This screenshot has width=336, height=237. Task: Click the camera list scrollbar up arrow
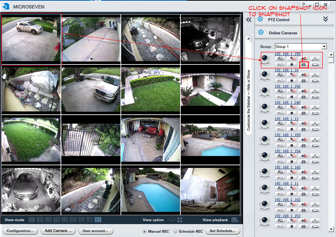click(x=331, y=55)
